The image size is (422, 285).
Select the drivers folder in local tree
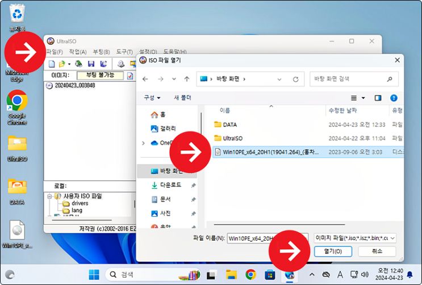(80, 203)
